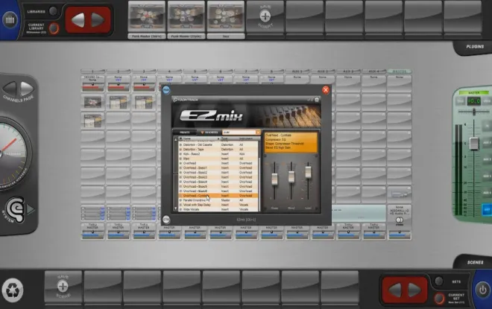Sort presets by Instrument column header
This screenshot has height=309, width=492.
[x=249, y=138]
